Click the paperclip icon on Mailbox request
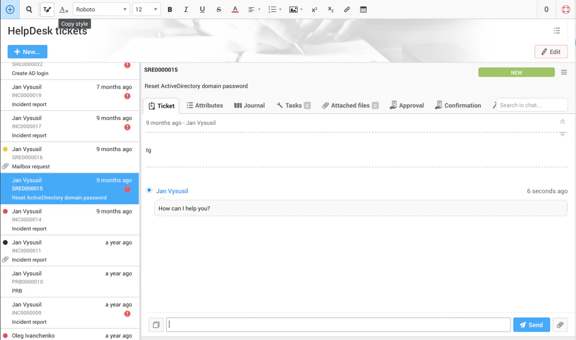 (x=5, y=166)
